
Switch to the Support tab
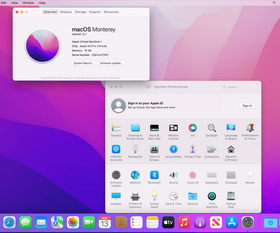pos(95,12)
